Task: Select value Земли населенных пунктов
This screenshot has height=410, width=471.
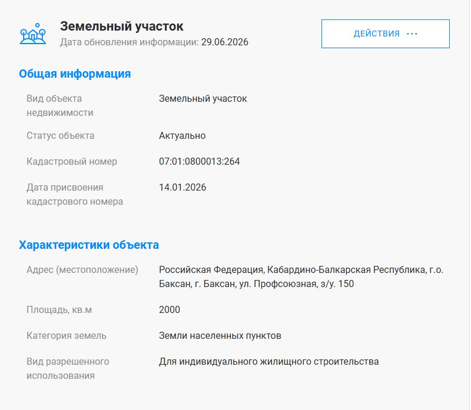Action: coord(220,335)
